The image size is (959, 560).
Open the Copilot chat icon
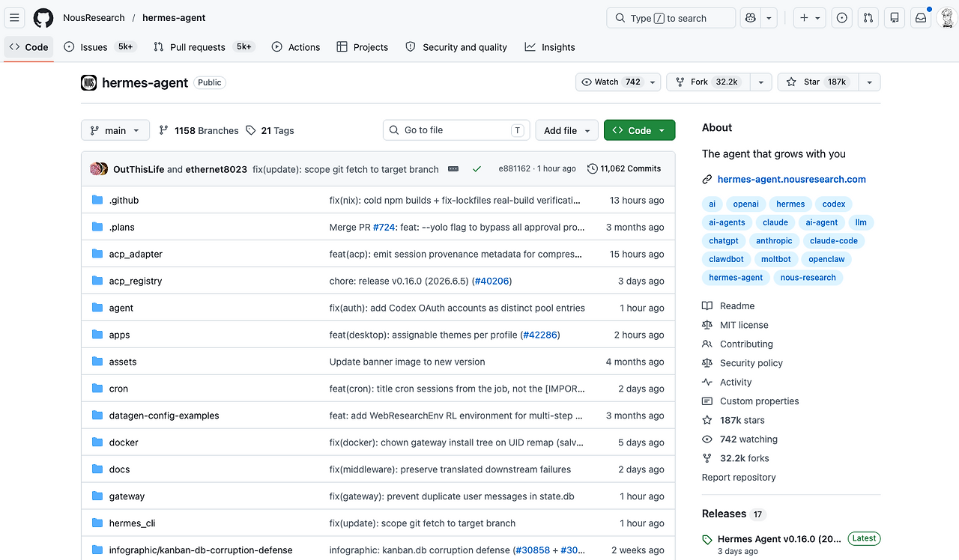point(751,18)
